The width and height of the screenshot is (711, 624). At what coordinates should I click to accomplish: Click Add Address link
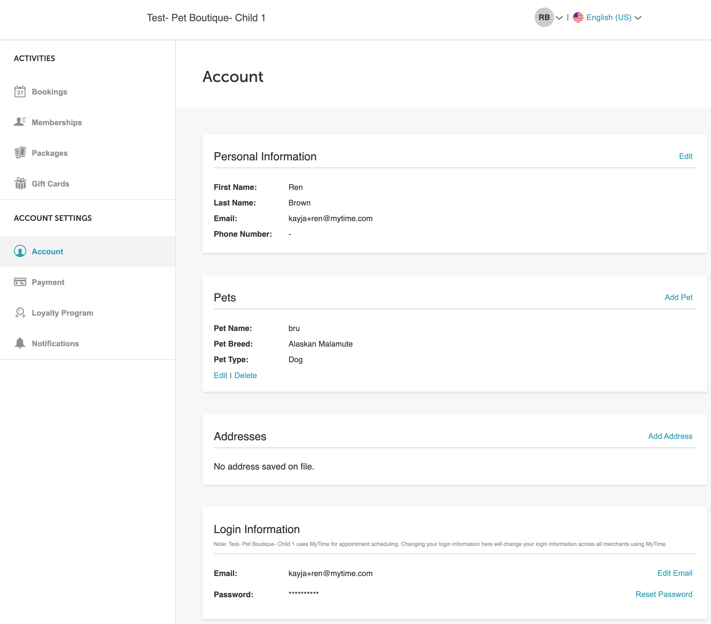coord(670,436)
